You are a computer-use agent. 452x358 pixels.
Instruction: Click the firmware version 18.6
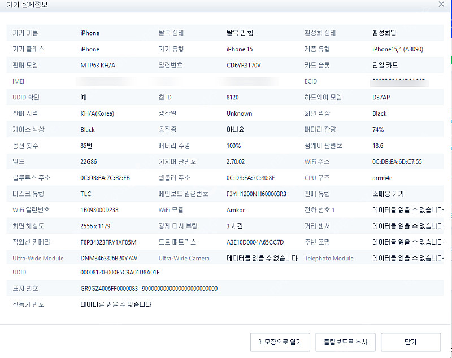(x=377, y=145)
